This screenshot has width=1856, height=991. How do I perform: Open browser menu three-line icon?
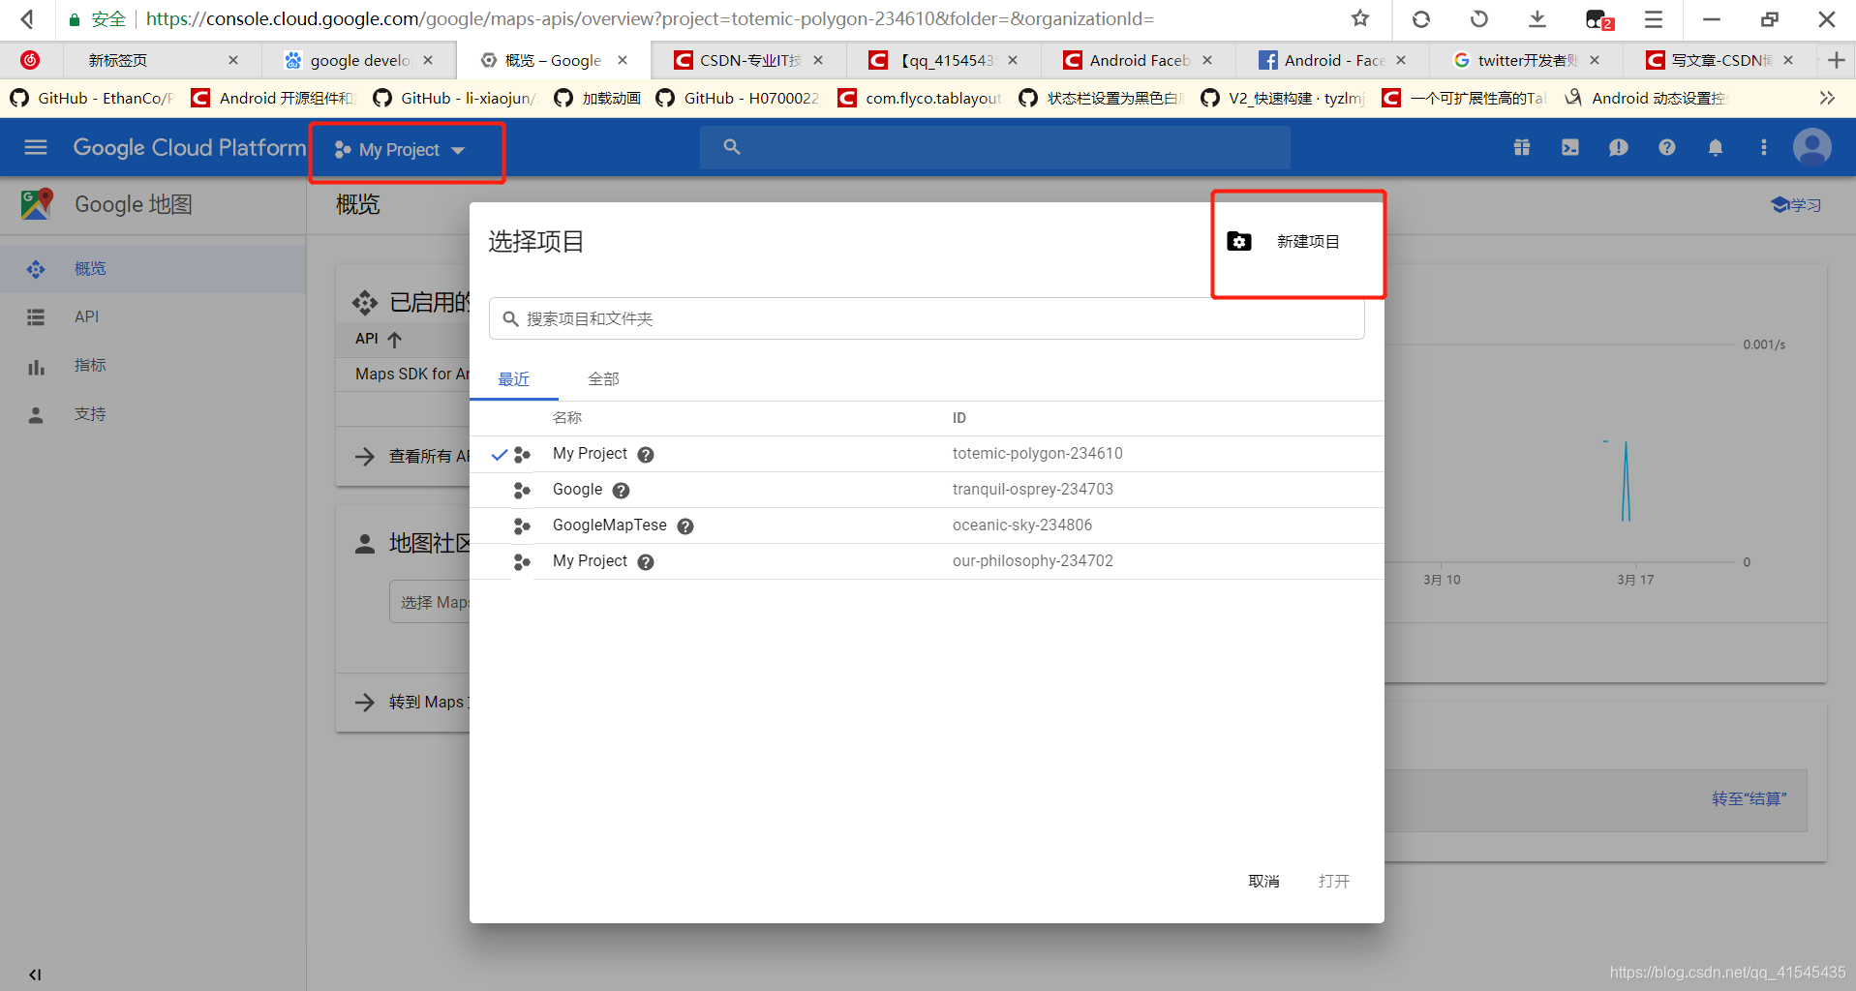pyautogui.click(x=1654, y=18)
